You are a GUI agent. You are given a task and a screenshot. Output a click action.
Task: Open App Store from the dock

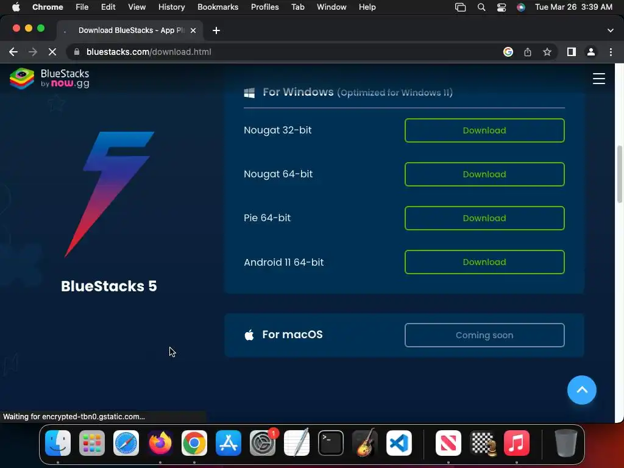(229, 443)
